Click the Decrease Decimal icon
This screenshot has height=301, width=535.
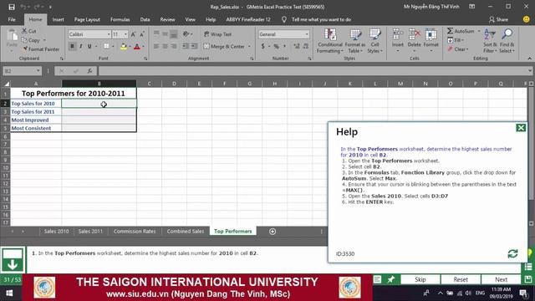pyautogui.click(x=305, y=46)
